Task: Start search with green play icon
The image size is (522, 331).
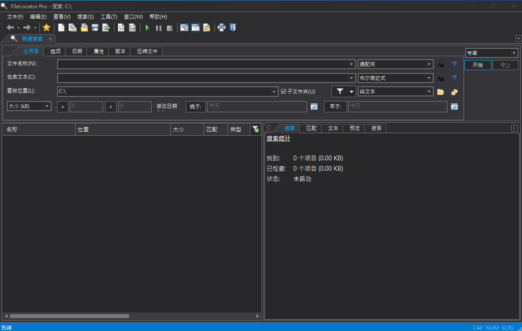Action: click(x=147, y=28)
